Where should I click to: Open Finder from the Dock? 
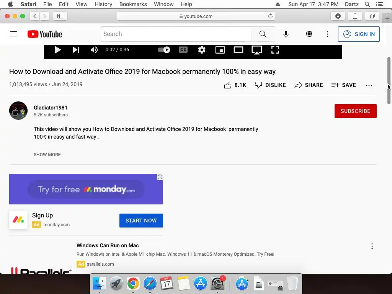point(99,284)
